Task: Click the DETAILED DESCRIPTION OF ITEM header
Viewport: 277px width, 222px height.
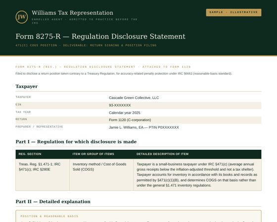Action: point(162,154)
